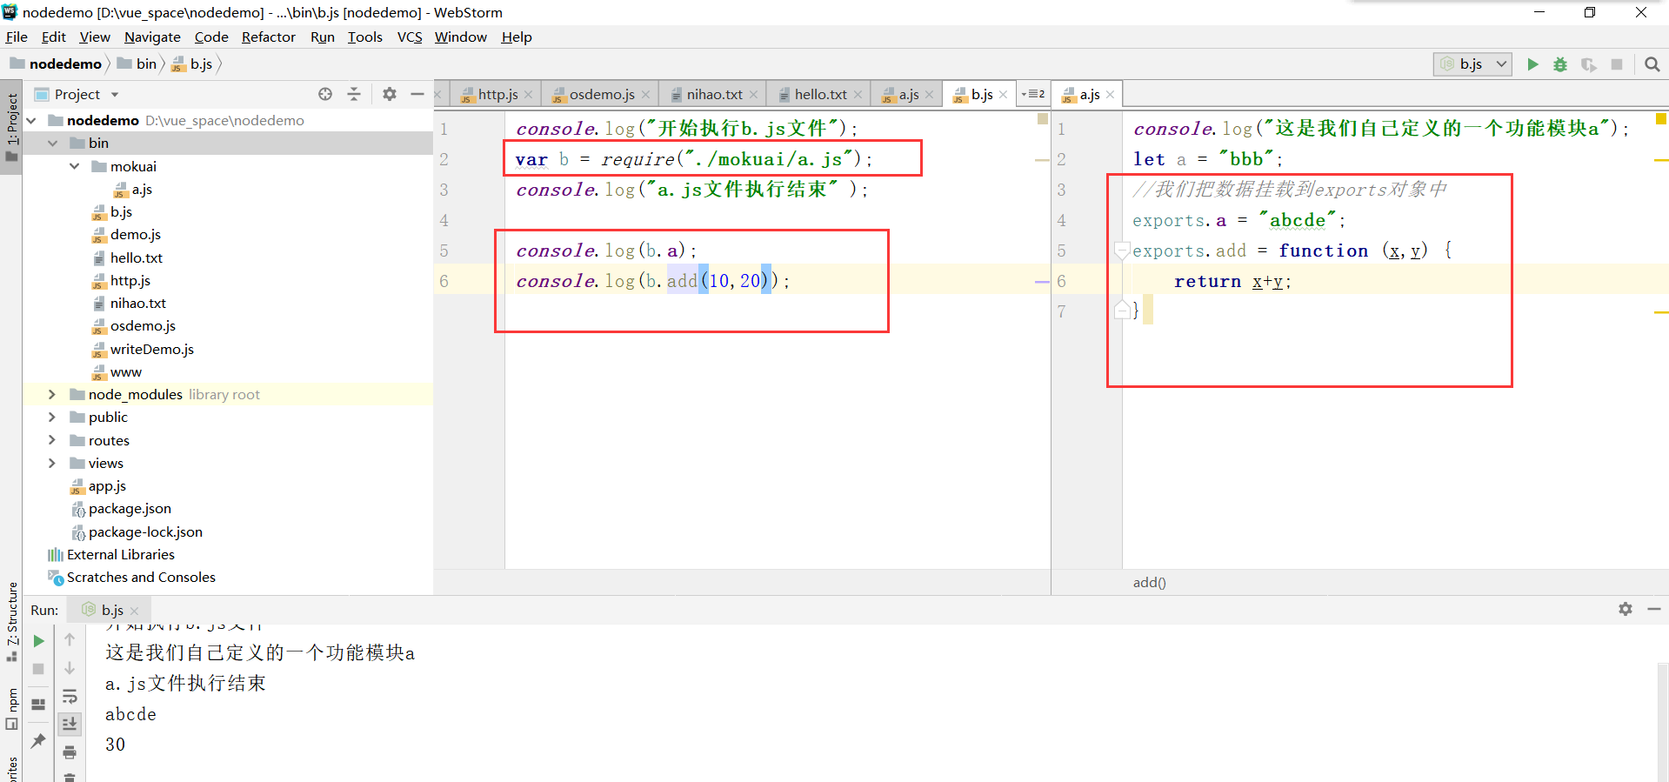1669x782 pixels.
Task: Expand the routes folder
Action: point(52,441)
